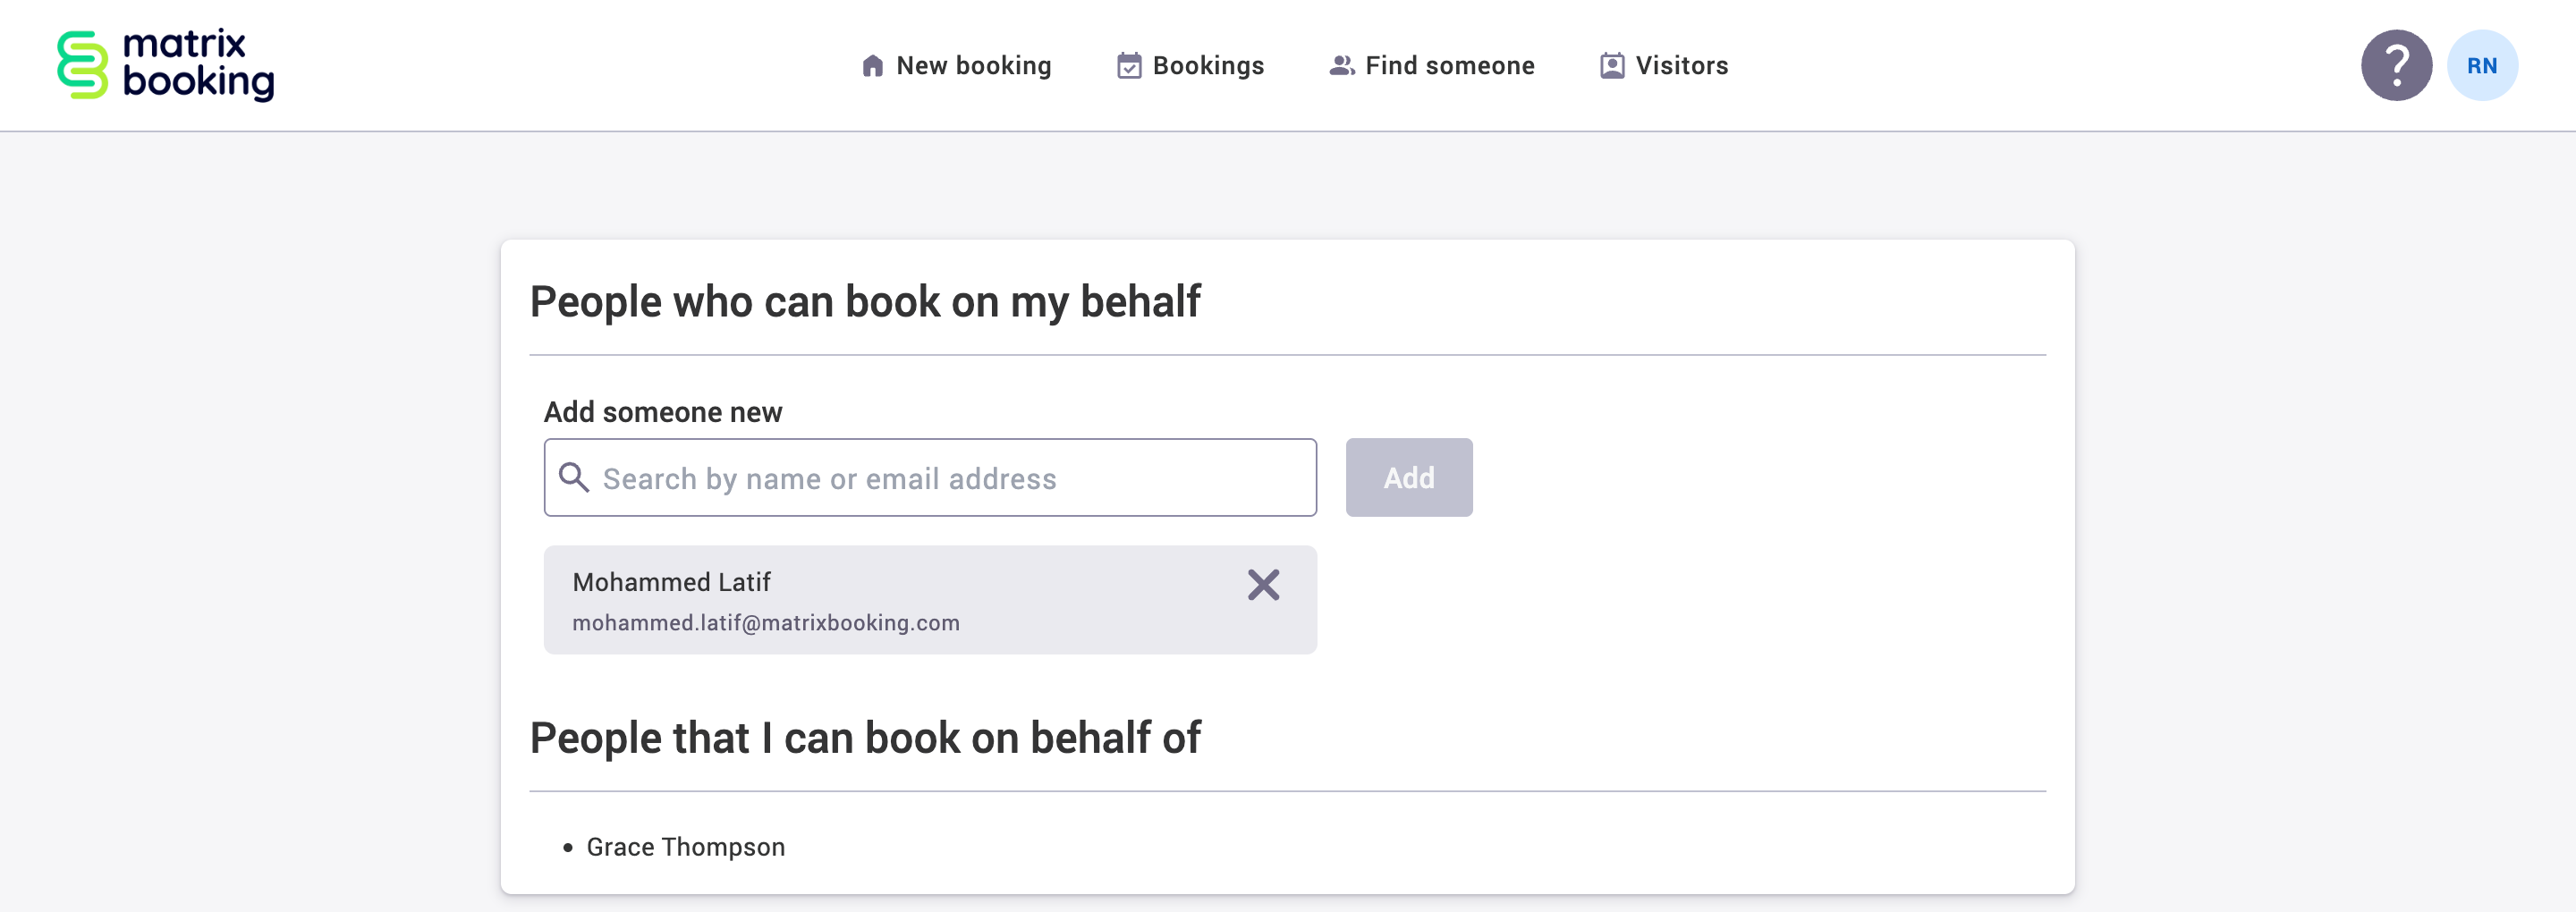Select Grace Thompson in the list
The image size is (2576, 912).
685,846
